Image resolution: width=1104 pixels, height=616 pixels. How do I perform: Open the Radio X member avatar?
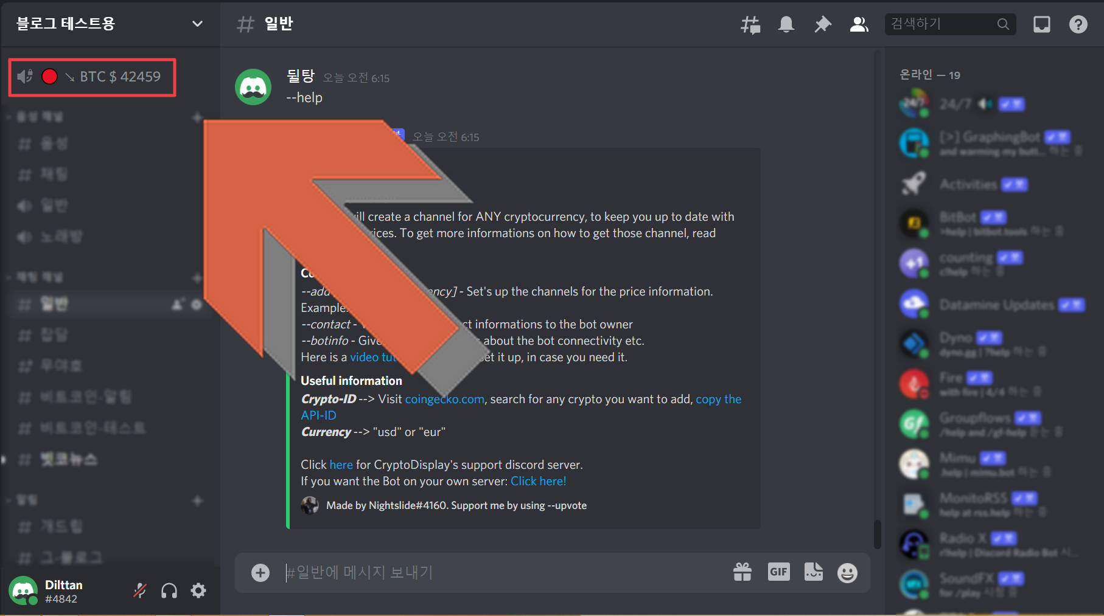coord(914,544)
